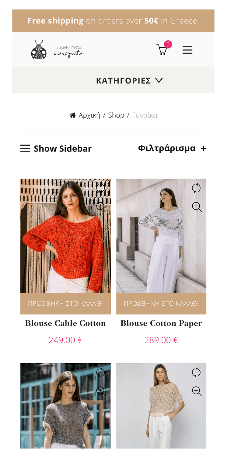
Task: Click quick view magnifier on Blouse Cotton Paper
Action: coord(197,207)
